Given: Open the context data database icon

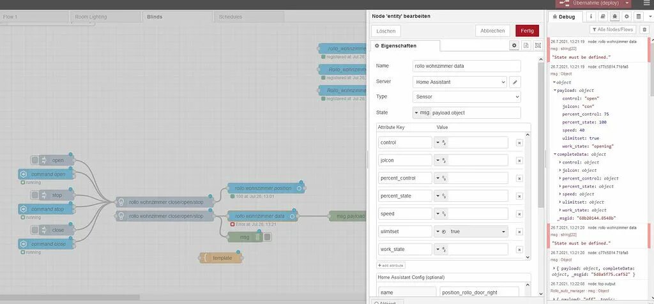Looking at the screenshot, I should pos(638,16).
